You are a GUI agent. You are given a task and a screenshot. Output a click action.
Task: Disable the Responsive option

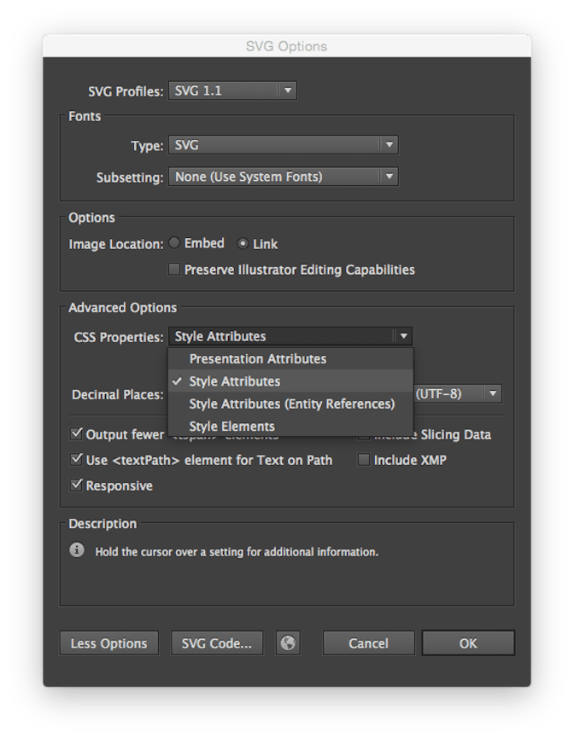coord(77,485)
